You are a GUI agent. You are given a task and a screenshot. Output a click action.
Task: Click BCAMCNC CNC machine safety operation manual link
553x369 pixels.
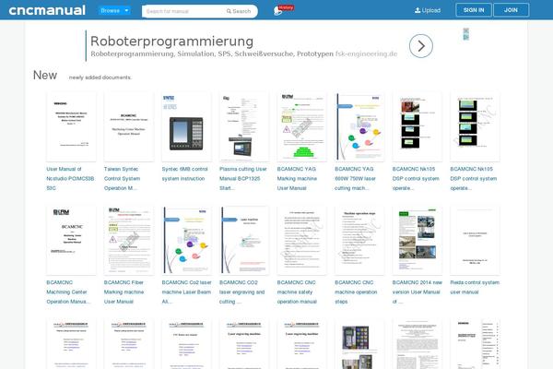tap(297, 292)
